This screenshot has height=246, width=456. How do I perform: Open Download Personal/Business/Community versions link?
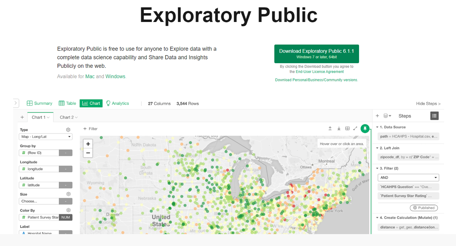tap(316, 80)
